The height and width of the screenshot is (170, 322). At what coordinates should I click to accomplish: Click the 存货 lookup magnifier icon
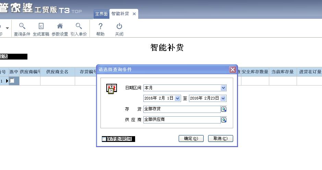(x=224, y=109)
